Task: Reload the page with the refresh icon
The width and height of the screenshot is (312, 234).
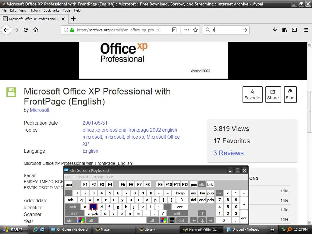Action: pyautogui.click(x=26, y=30)
